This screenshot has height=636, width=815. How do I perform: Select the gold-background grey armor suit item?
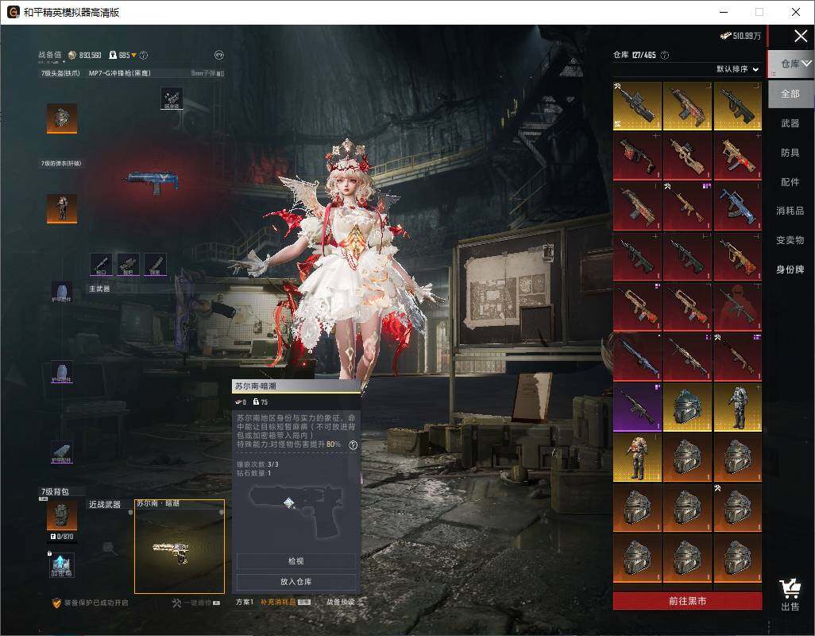click(738, 408)
